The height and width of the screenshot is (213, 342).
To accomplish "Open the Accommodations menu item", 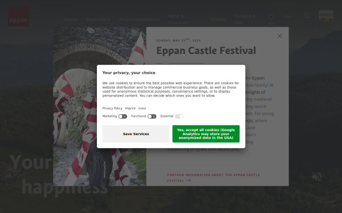I will tap(140, 19).
